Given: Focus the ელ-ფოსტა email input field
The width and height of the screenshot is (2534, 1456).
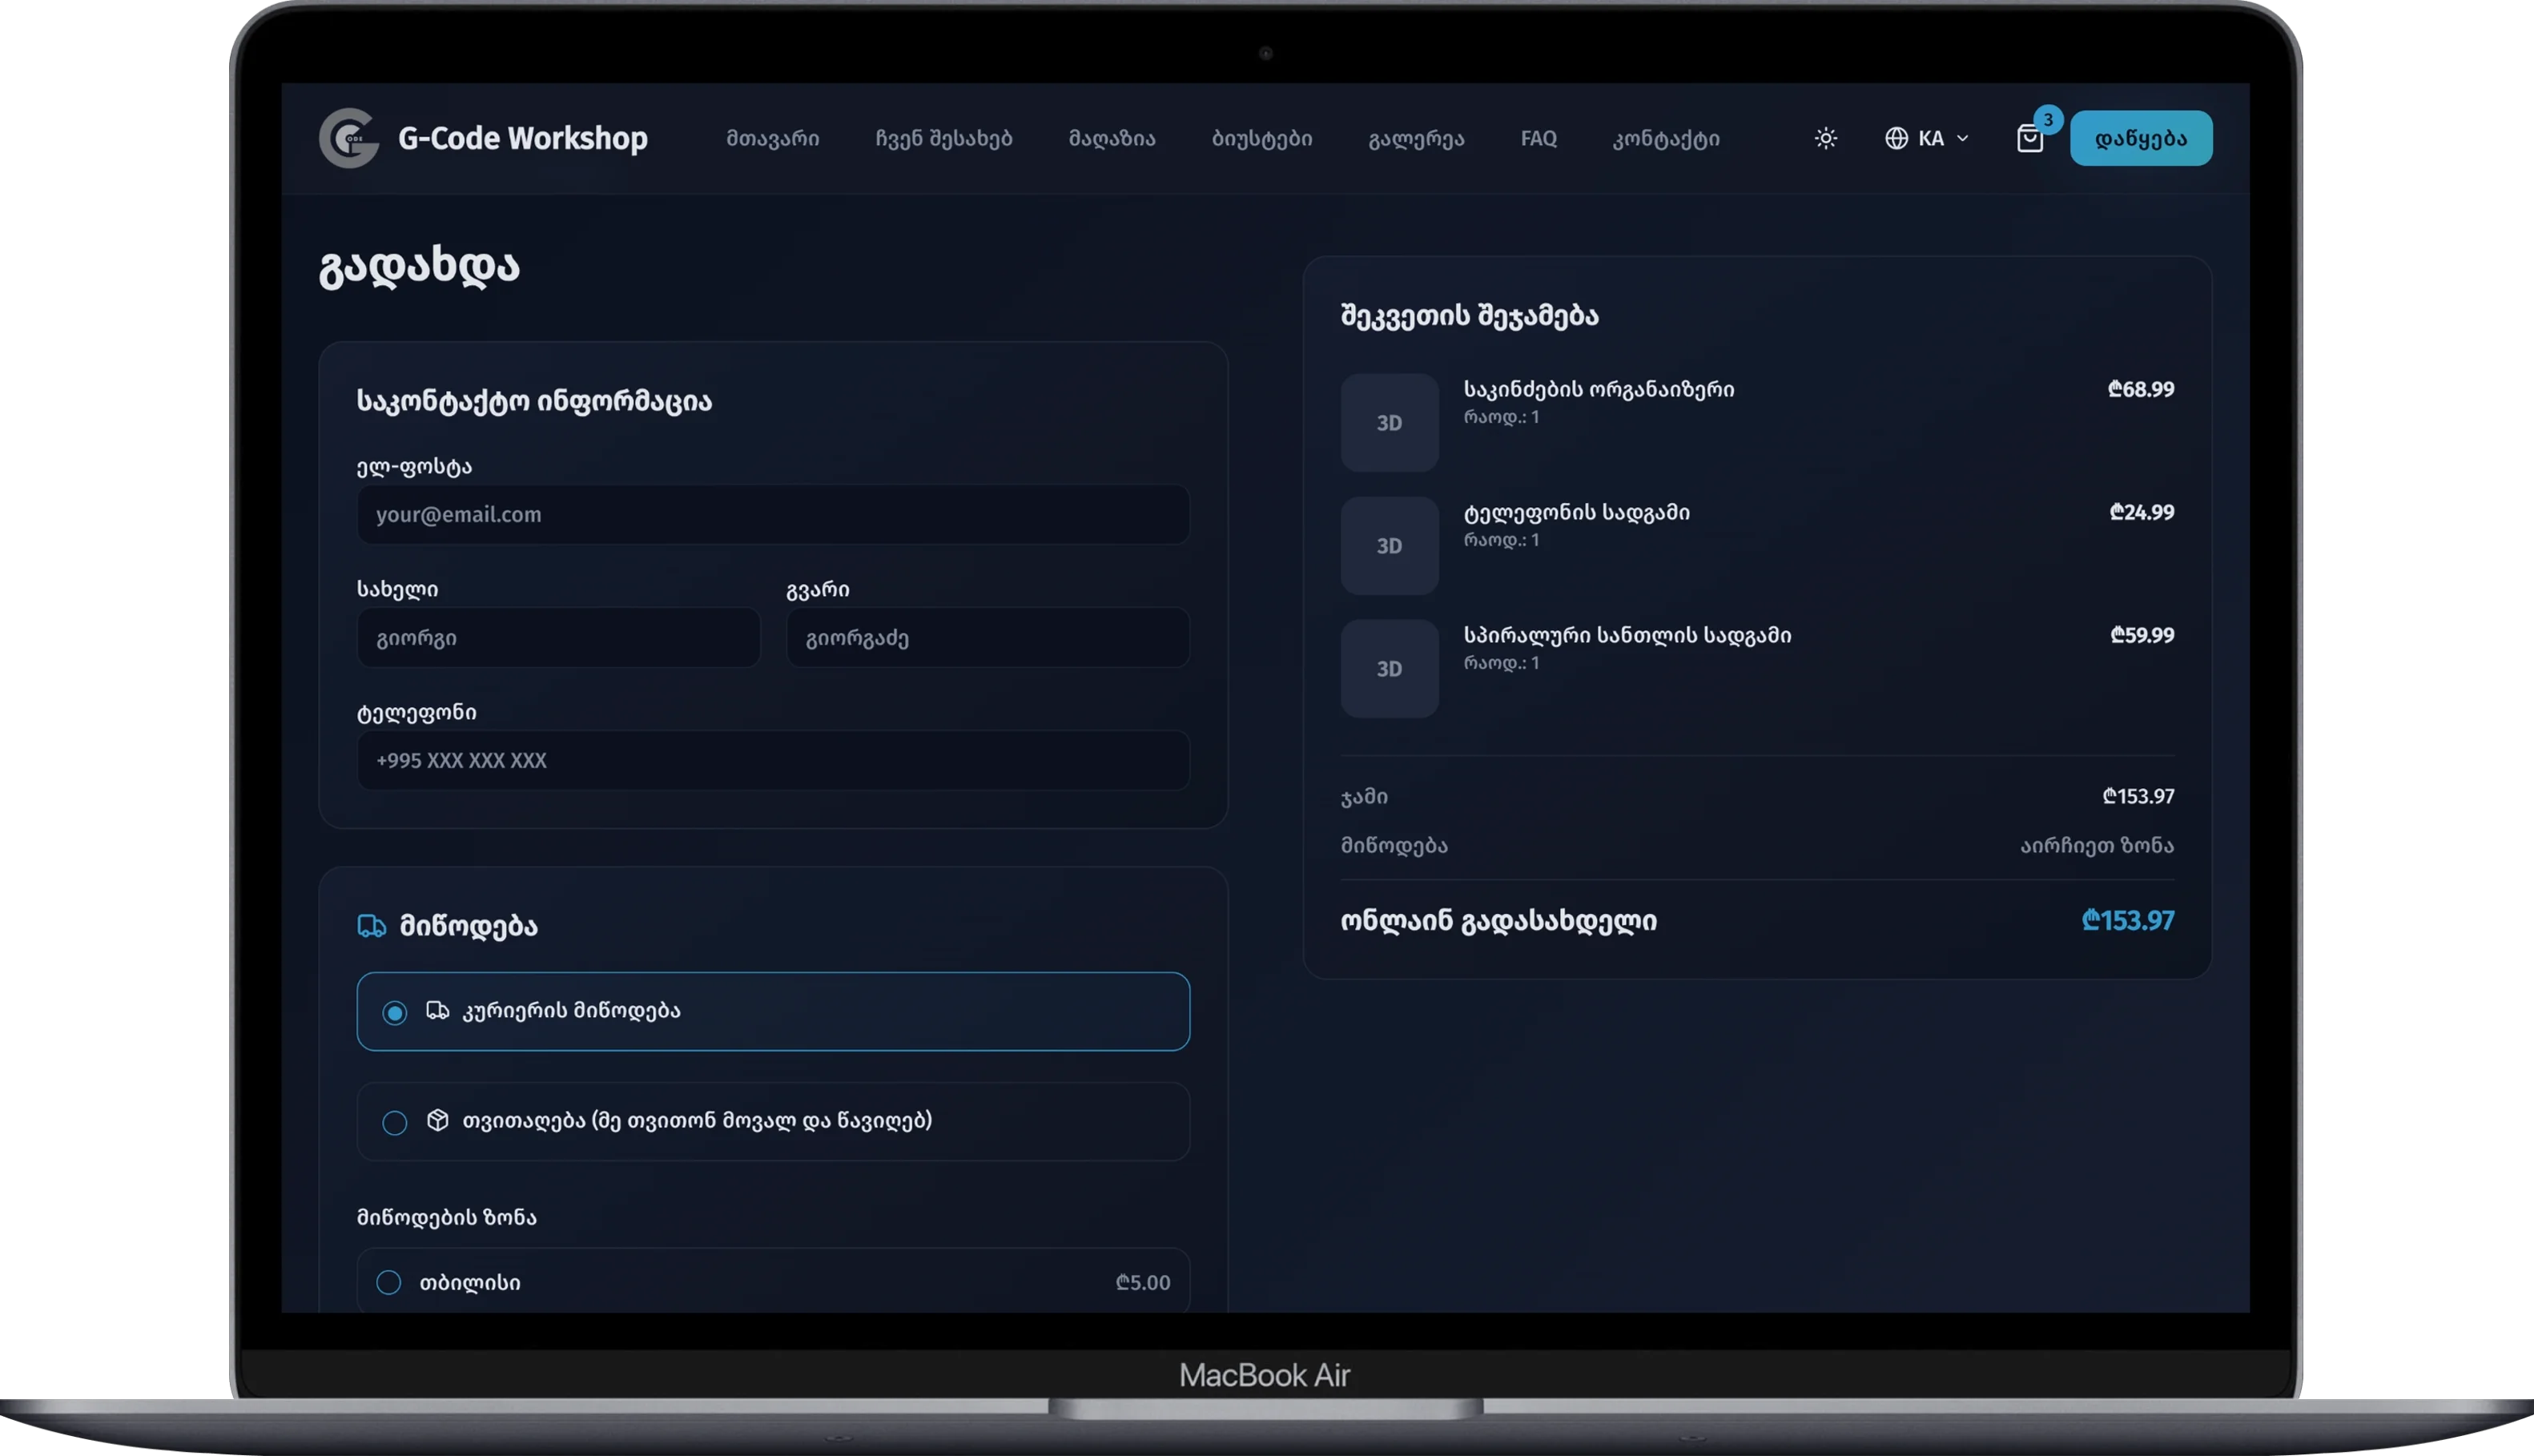Looking at the screenshot, I should pyautogui.click(x=773, y=514).
